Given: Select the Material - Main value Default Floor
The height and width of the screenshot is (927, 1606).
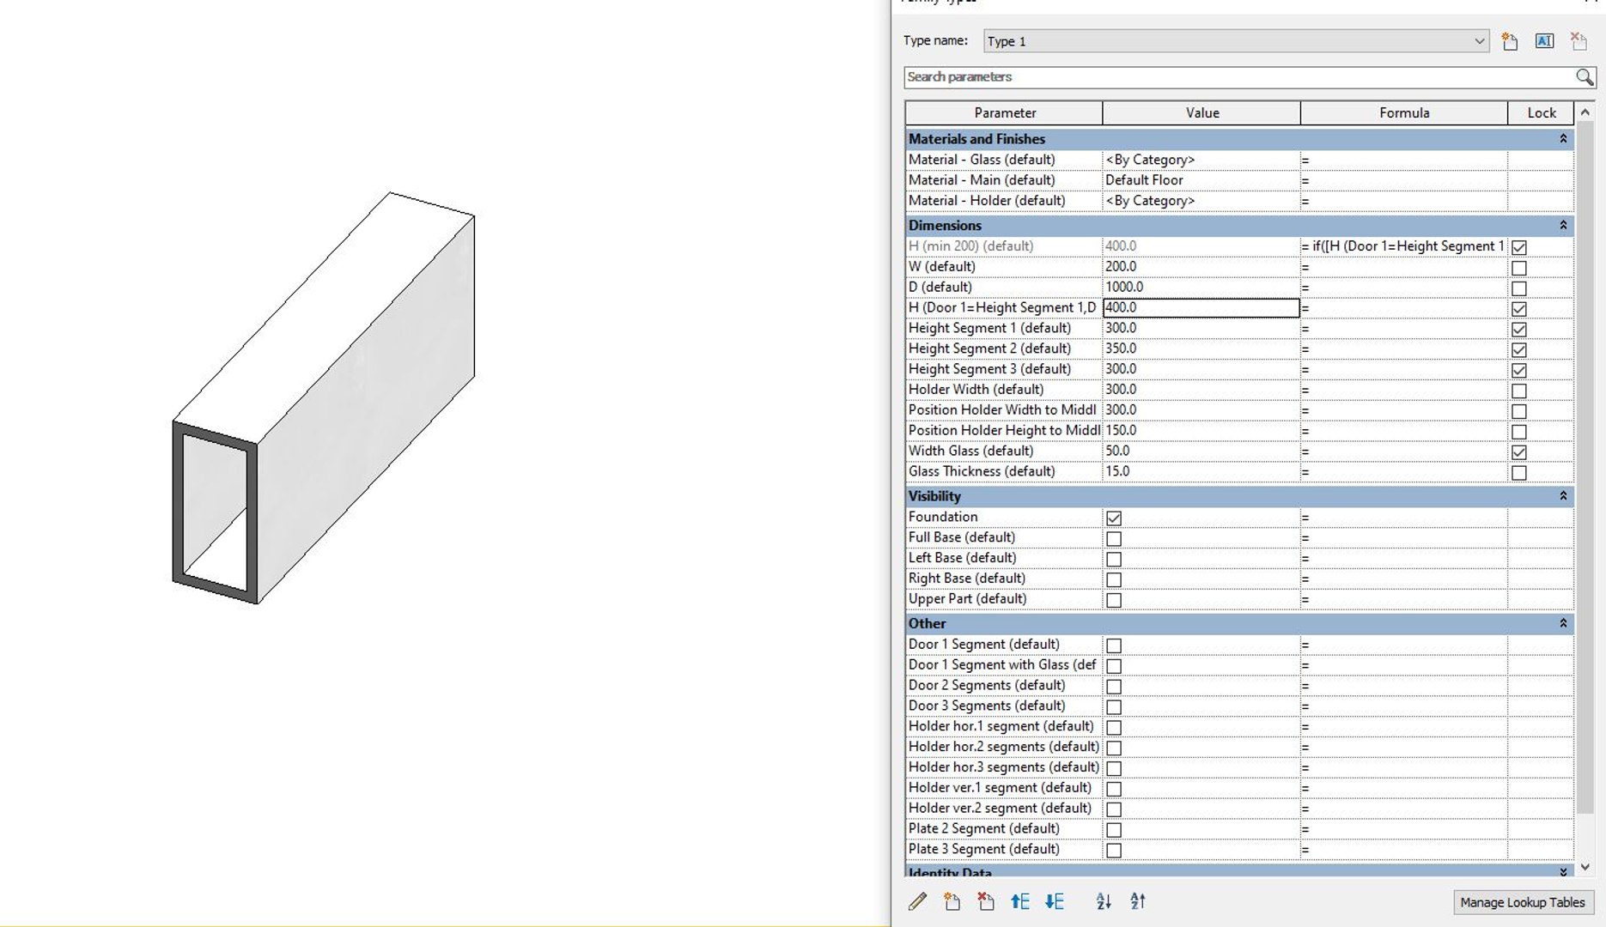Looking at the screenshot, I should click(1201, 180).
